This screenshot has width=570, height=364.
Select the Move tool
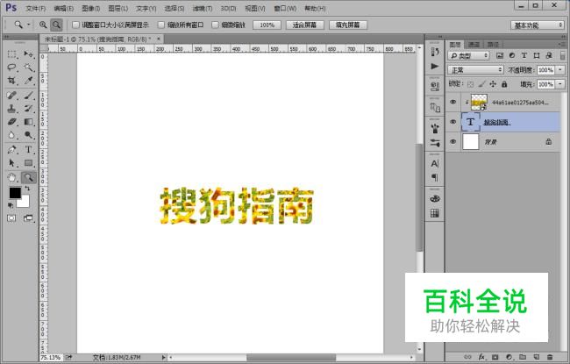(28, 54)
